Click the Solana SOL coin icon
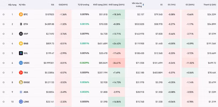This screenshot has width=218, height=107. pos(21,53)
